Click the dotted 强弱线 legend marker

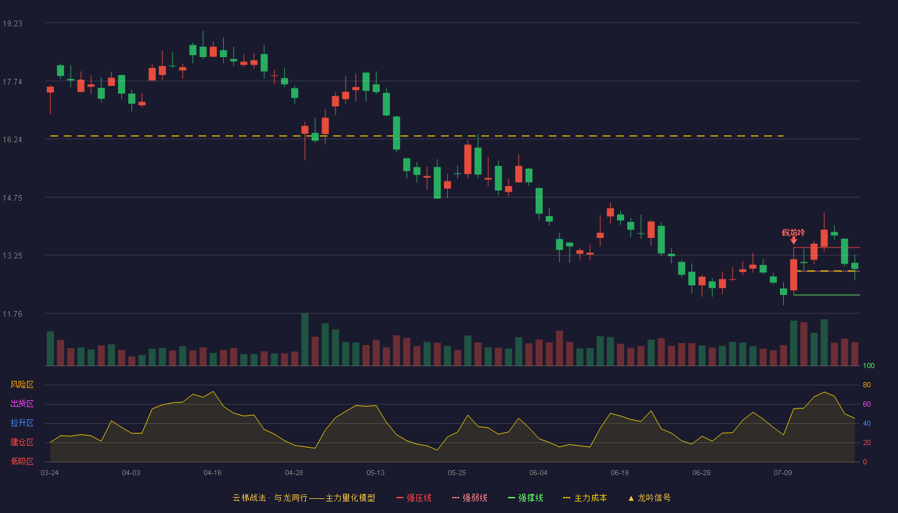tap(455, 498)
